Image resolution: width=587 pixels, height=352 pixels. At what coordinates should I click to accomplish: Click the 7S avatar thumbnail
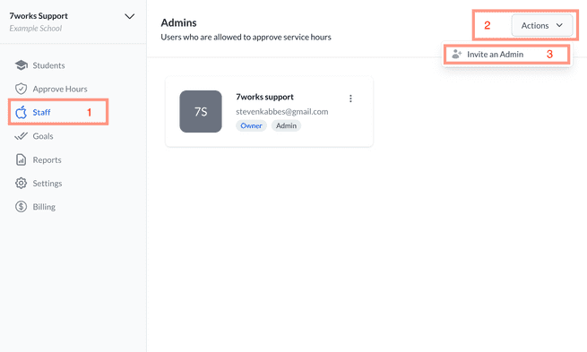click(x=201, y=111)
